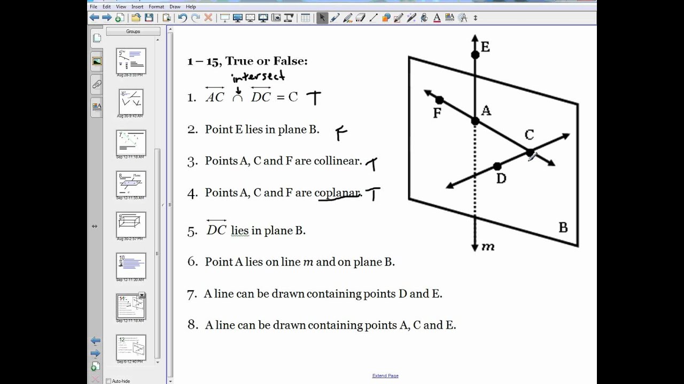Delete selection with red X icon

[208, 18]
